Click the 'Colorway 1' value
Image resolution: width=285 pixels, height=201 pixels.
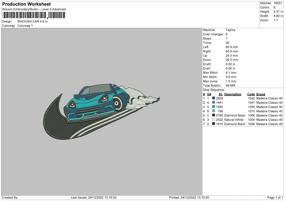coord(25,26)
